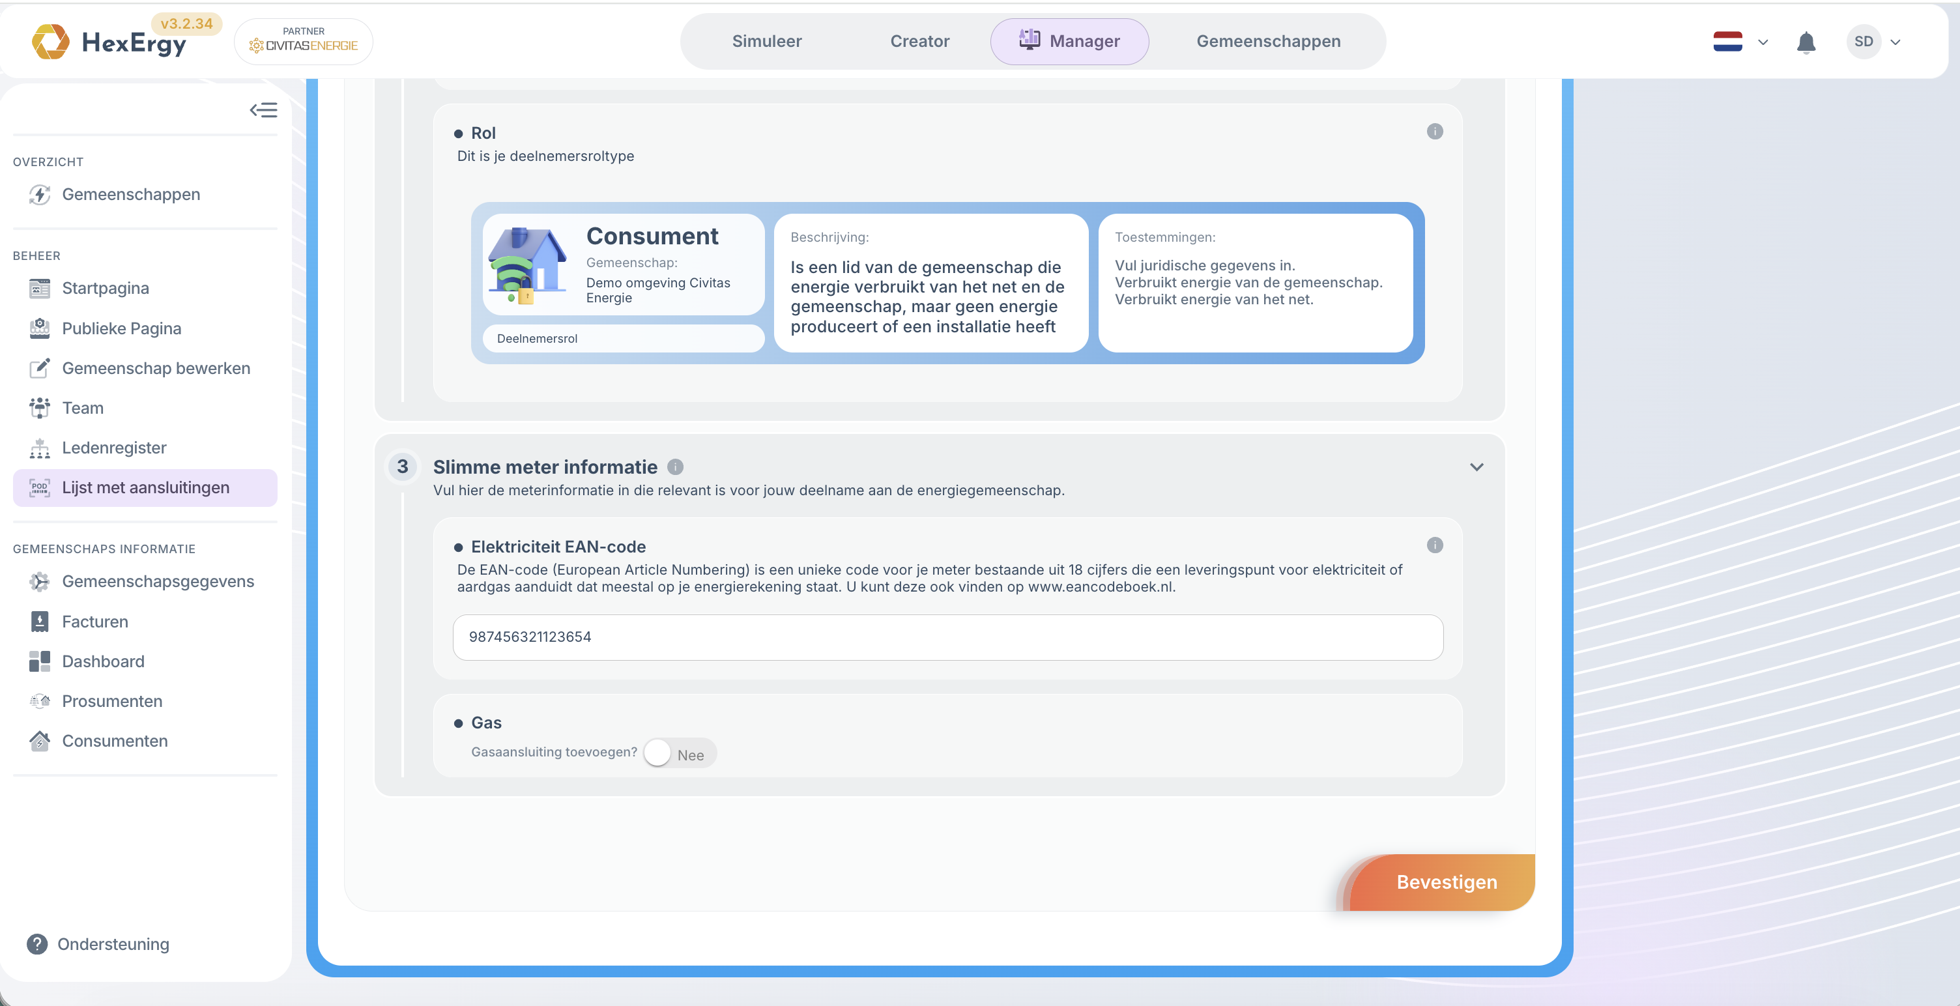Click the Ledenregister hierarchy icon
This screenshot has width=1960, height=1006.
tap(40, 448)
